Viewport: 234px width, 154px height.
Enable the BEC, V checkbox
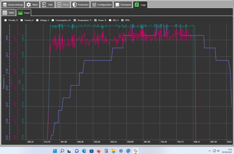[x=110, y=20]
